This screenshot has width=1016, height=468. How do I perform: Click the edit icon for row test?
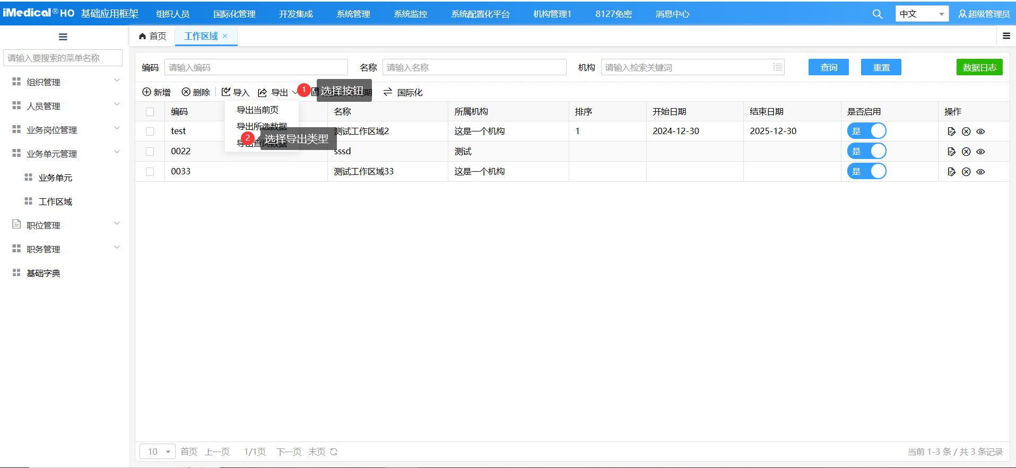point(951,131)
